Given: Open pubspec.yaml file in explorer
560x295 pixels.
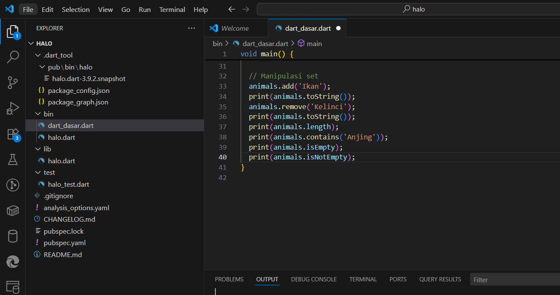Looking at the screenshot, I should click(64, 243).
